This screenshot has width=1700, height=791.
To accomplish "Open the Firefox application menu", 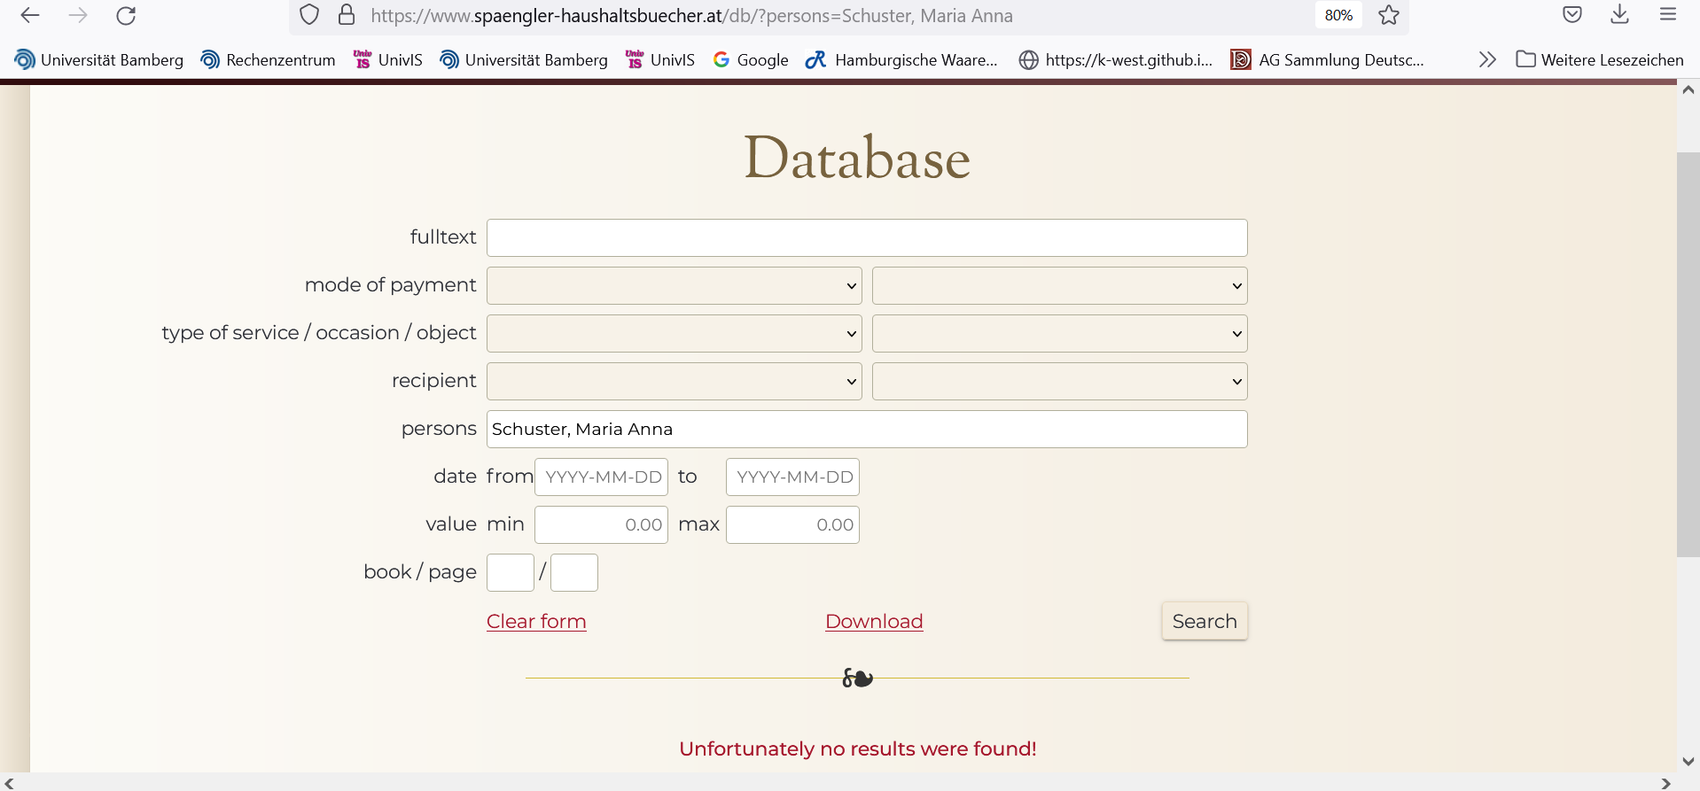I will tap(1668, 14).
